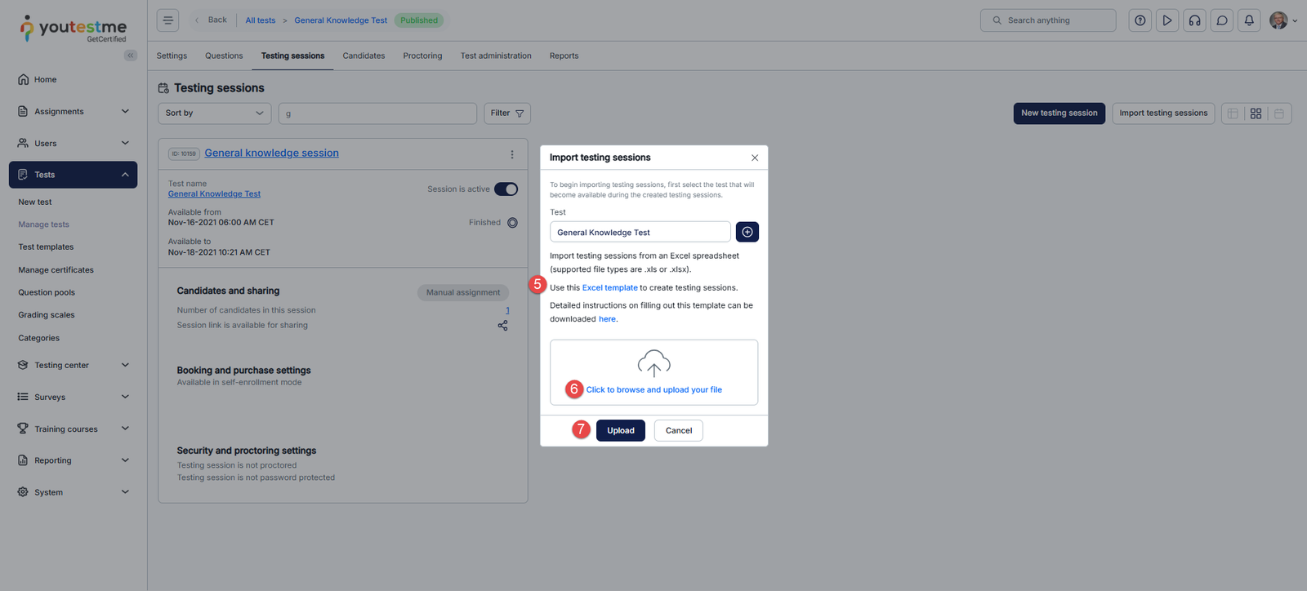
Task: Collapse the Tests sidebar section
Action: [x=74, y=175]
